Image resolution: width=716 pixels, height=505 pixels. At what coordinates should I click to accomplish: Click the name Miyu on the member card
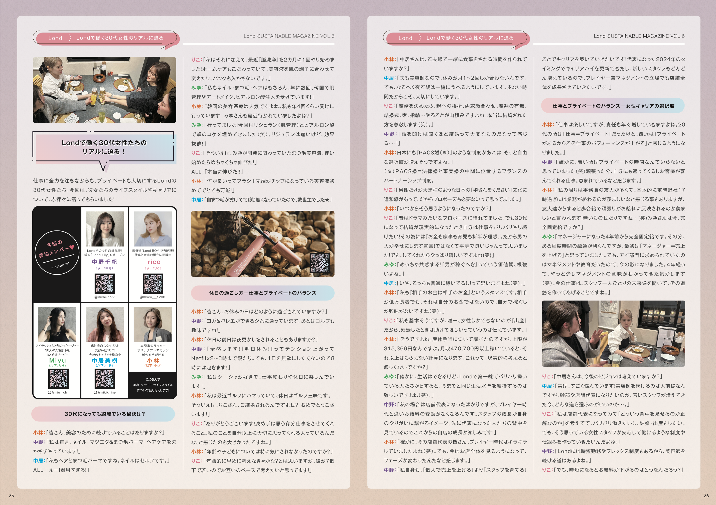(x=58, y=360)
